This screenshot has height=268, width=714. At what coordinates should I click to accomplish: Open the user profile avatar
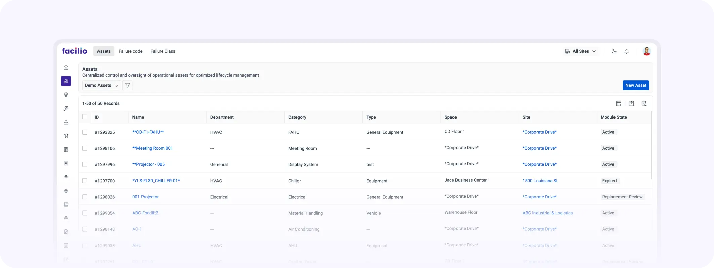click(646, 51)
